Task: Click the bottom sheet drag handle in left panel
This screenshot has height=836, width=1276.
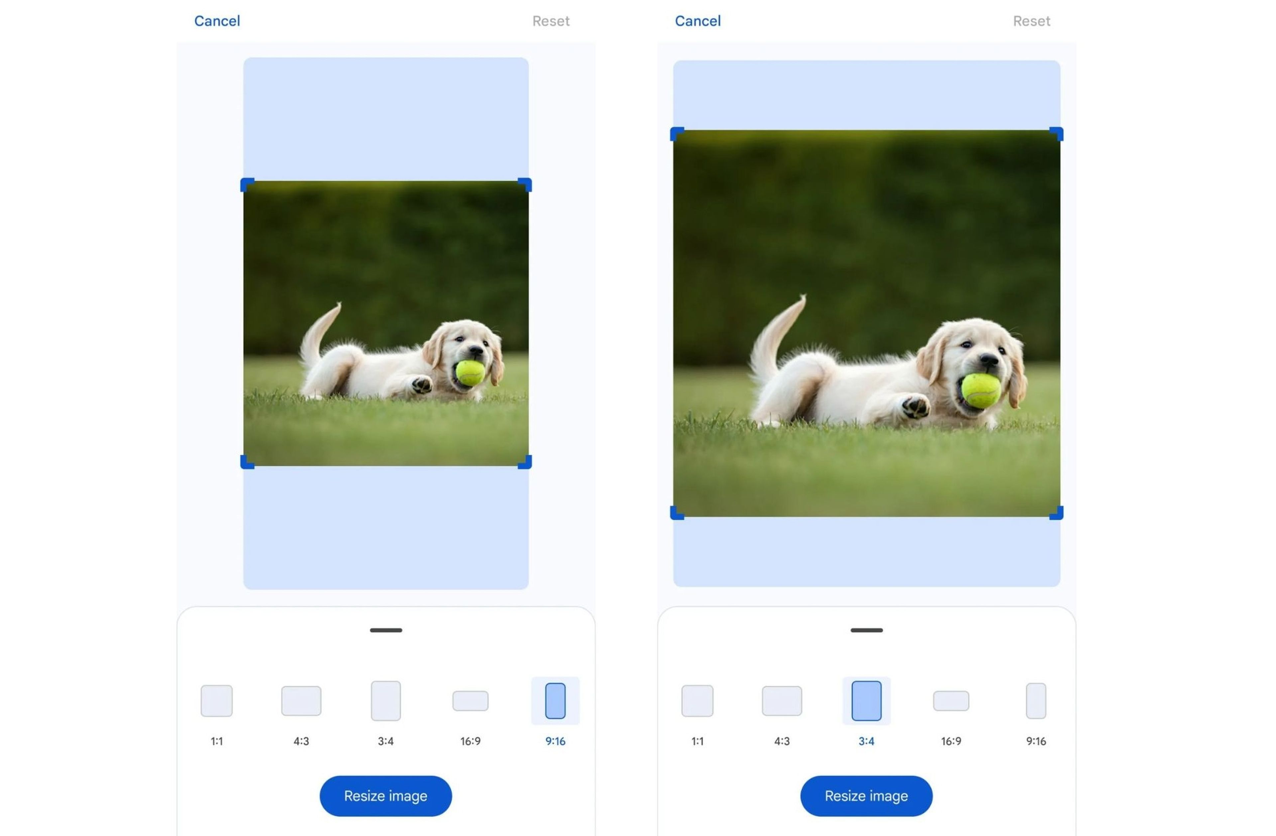Action: (x=386, y=630)
